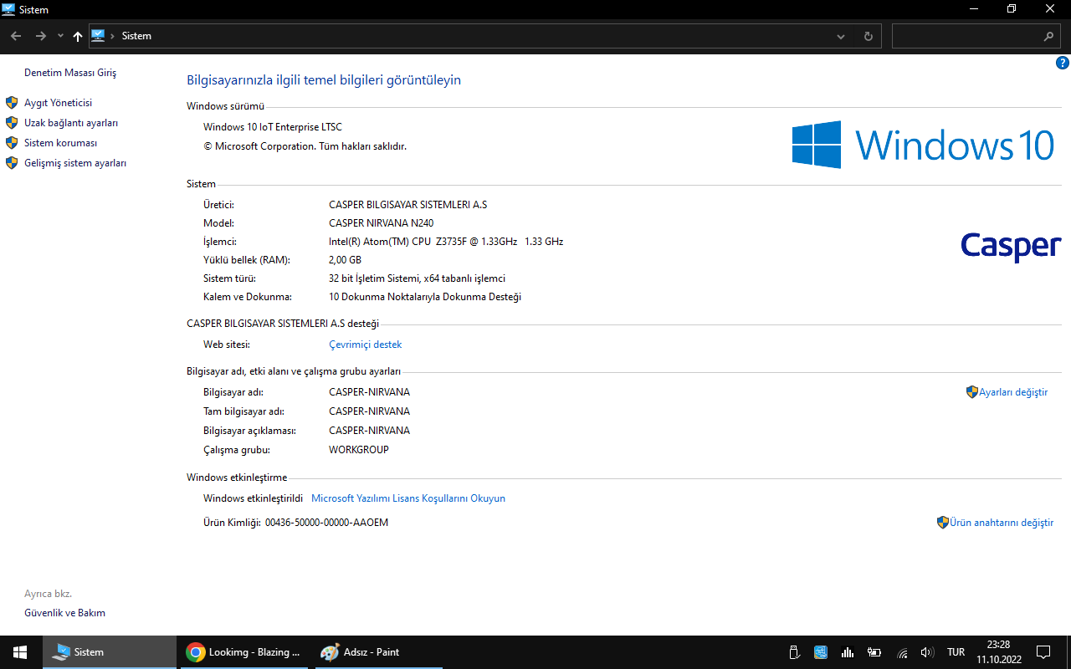The image size is (1071, 669).
Task: Click the shield icon beside Uzak bağlantı ayarları
Action: click(x=12, y=123)
